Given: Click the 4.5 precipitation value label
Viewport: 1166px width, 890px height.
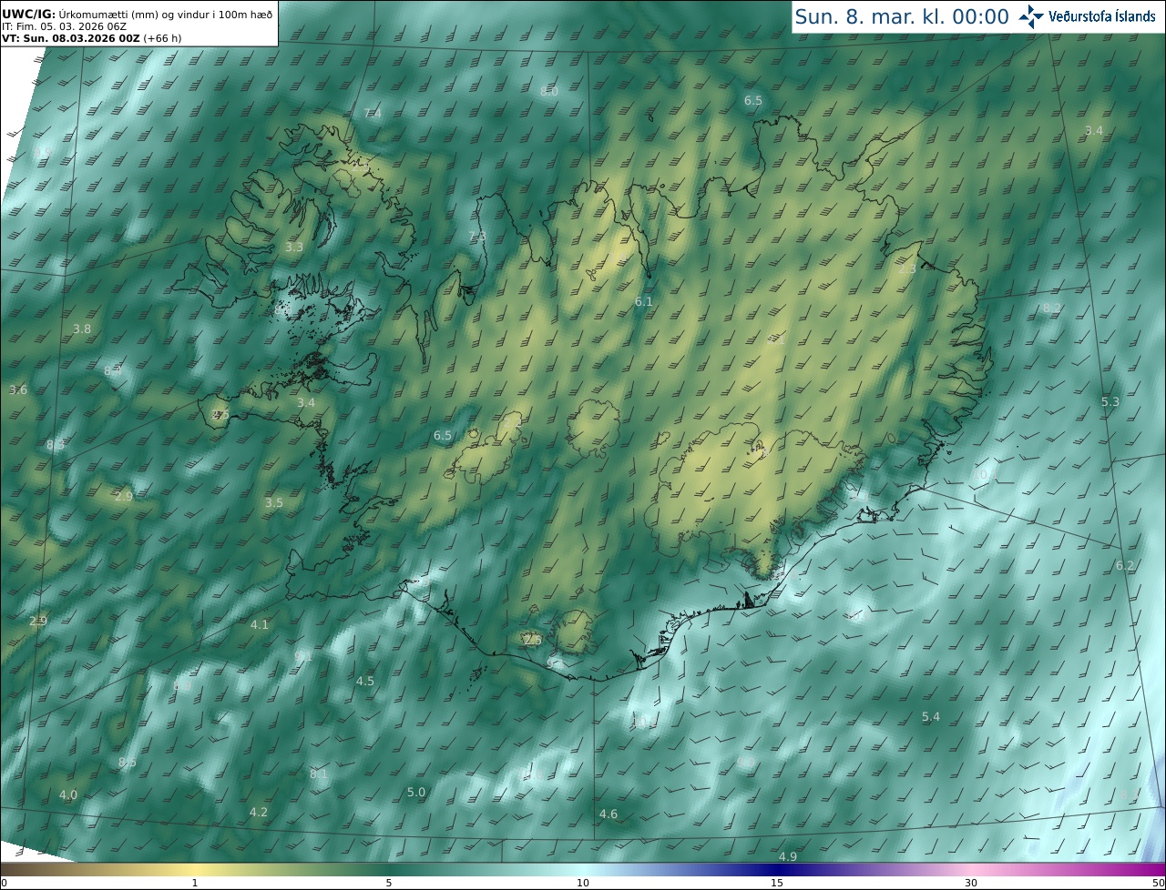Looking at the screenshot, I should point(365,681).
